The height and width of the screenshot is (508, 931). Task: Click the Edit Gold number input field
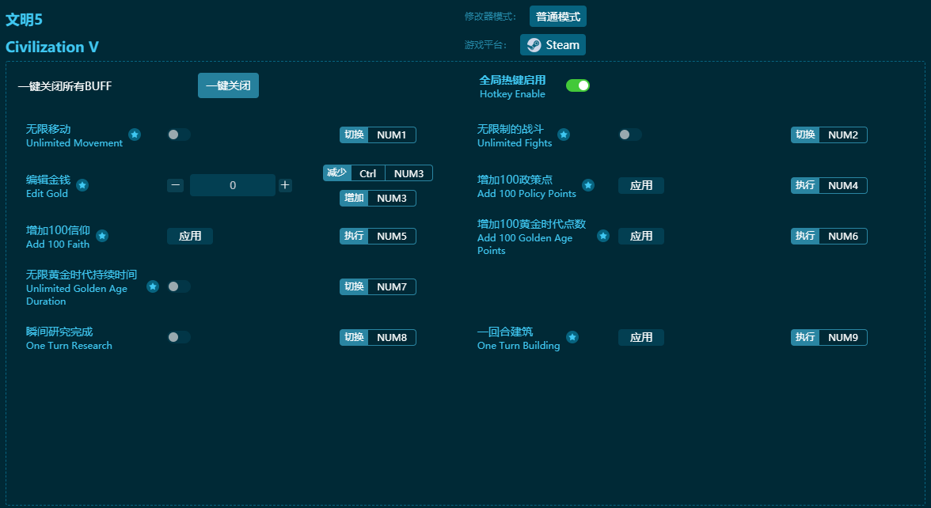pos(233,185)
